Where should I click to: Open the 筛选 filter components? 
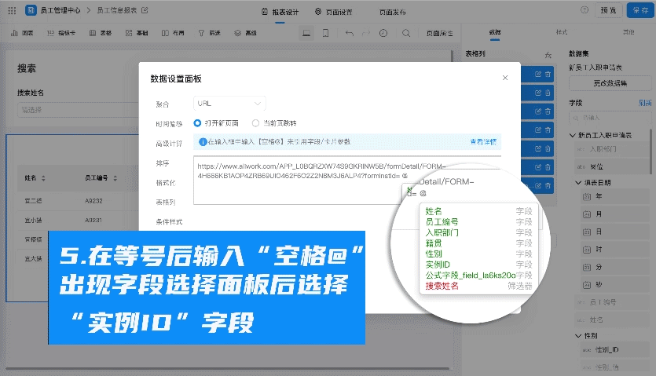209,33
